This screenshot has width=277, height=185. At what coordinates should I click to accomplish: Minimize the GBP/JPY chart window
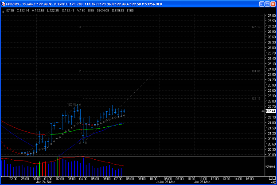coord(262,4)
